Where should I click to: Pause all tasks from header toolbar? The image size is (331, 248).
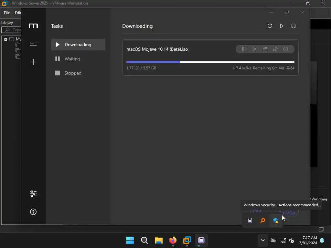tap(294, 26)
